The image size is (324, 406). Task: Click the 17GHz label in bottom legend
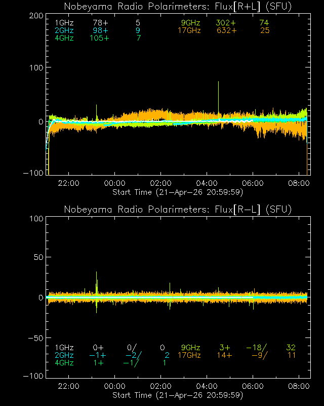(189, 355)
